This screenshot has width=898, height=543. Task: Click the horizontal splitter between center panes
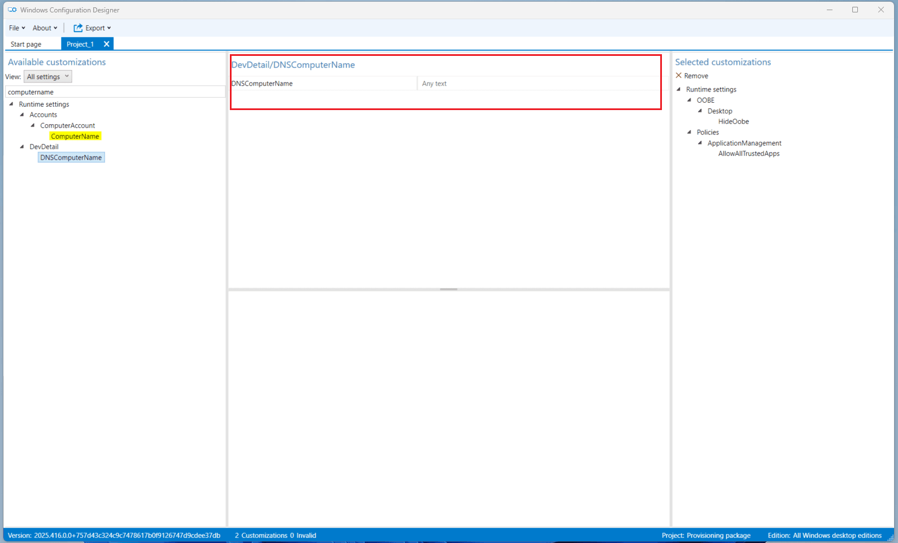pyautogui.click(x=448, y=289)
